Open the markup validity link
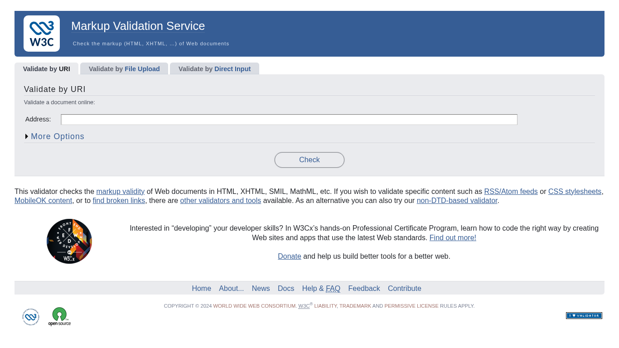 [x=120, y=192]
